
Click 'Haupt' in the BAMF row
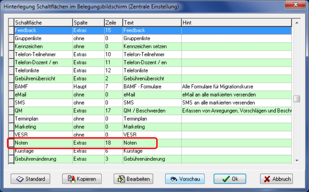pyautogui.click(x=88, y=87)
